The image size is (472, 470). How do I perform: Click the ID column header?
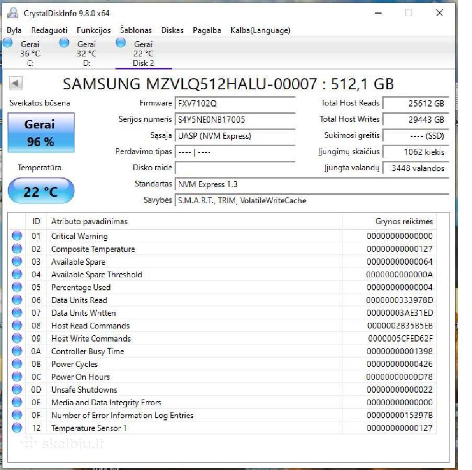click(36, 221)
